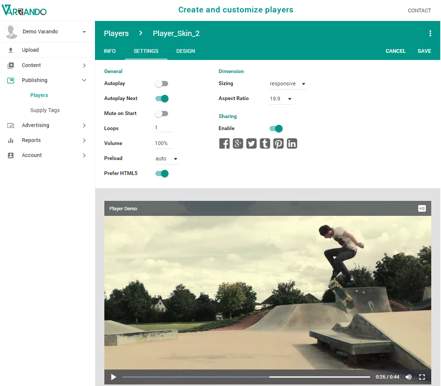Viewport: 441px width, 386px height.
Task: Click the Advertising sidebar icon
Action: (11, 125)
